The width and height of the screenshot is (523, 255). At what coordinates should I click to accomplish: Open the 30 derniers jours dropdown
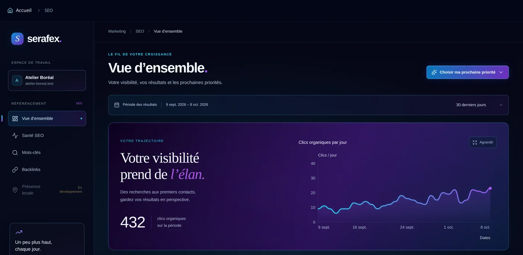(x=479, y=105)
